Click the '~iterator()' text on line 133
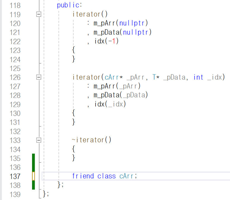 (x=91, y=140)
